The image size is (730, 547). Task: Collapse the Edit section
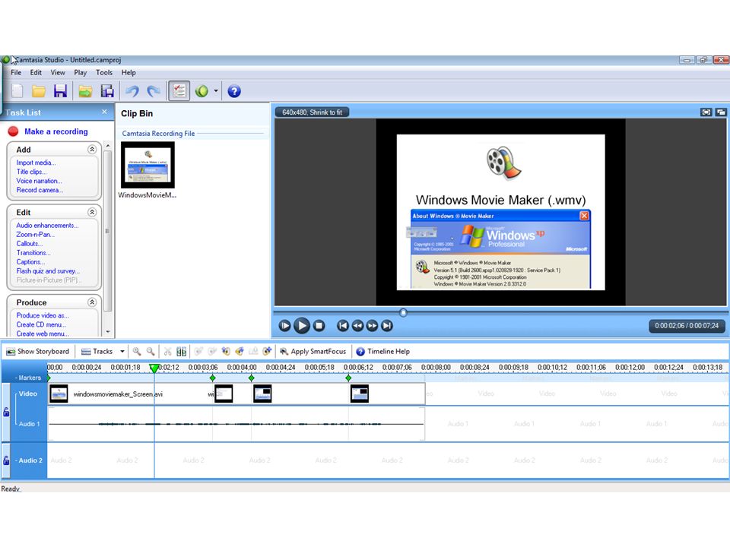point(92,212)
